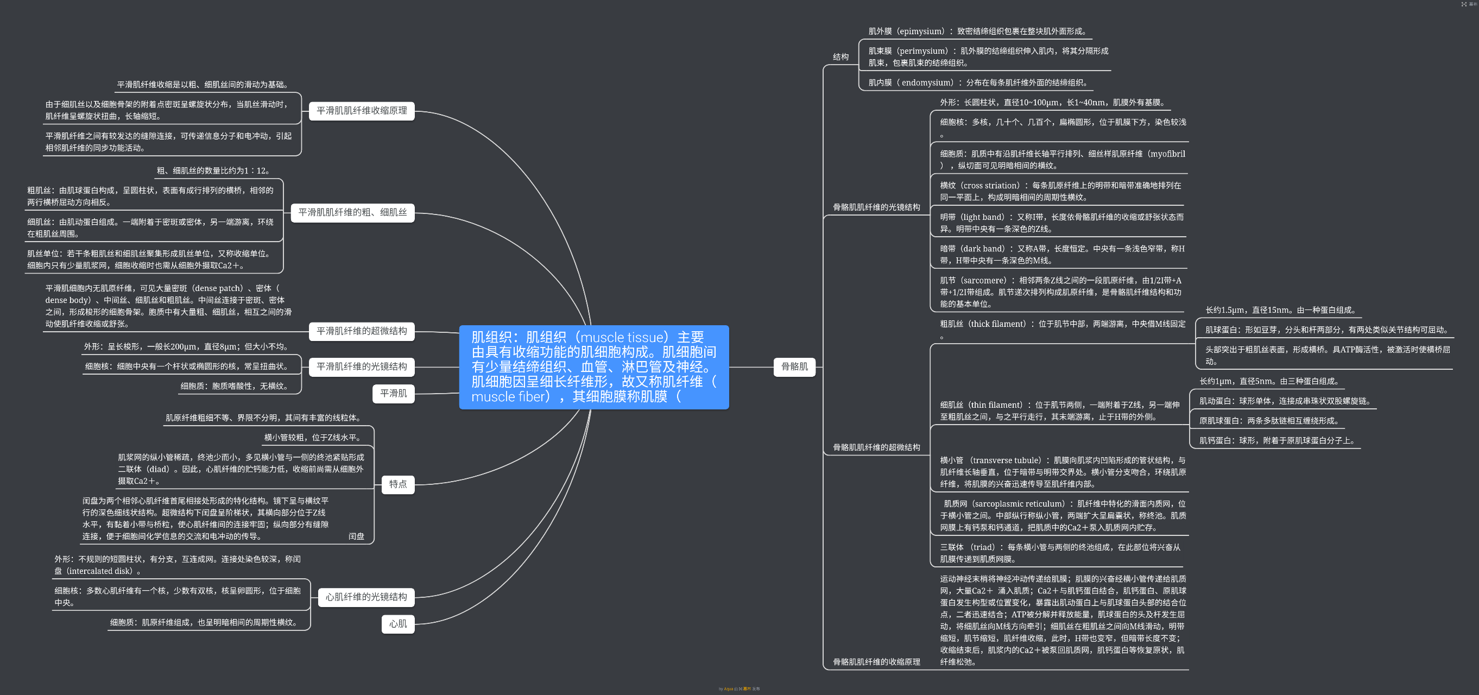1479x695 pixels.
Task: Select the 平滑肌肌纤维收缩原理 node
Action: click(x=362, y=111)
